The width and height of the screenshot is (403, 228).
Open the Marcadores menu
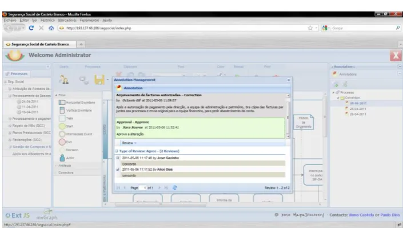pos(67,20)
